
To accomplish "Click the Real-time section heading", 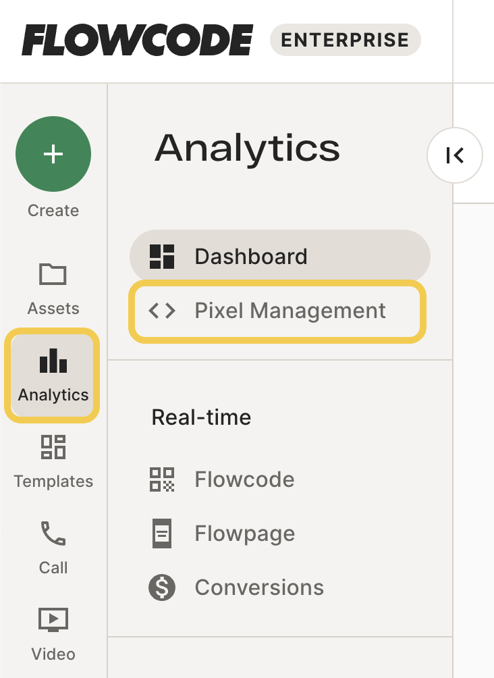I will click(x=201, y=418).
